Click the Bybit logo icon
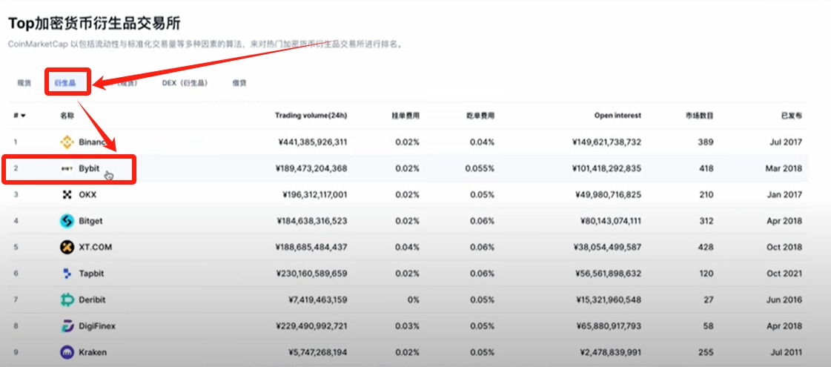This screenshot has width=831, height=367. tap(67, 168)
